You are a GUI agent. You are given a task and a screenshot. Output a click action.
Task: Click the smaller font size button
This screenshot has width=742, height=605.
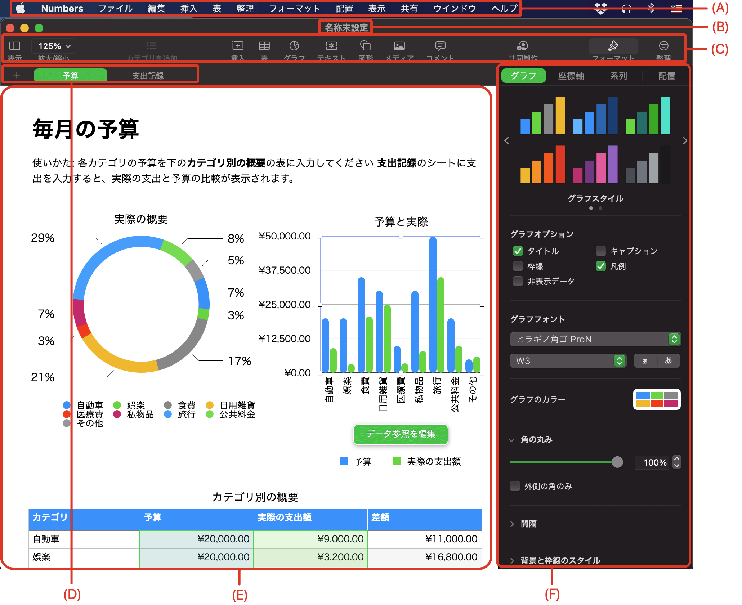[x=645, y=360]
